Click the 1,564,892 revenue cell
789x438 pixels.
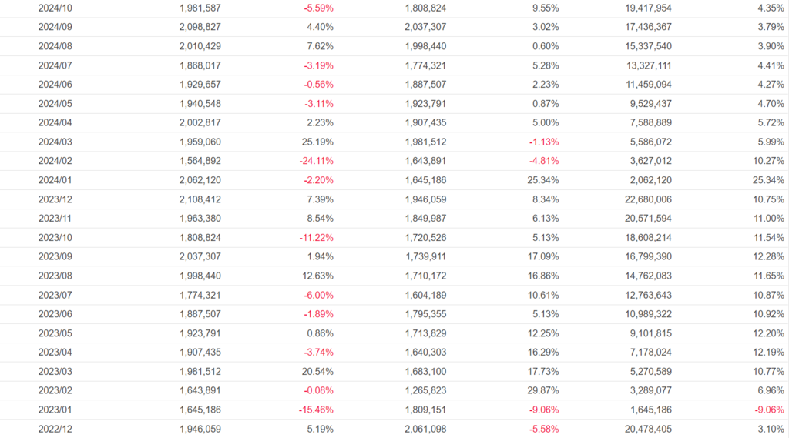click(203, 161)
